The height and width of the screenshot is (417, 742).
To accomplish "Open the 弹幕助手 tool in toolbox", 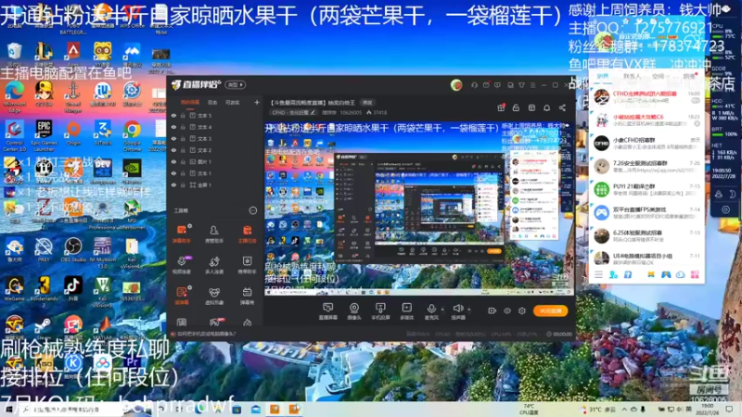I will [x=182, y=234].
